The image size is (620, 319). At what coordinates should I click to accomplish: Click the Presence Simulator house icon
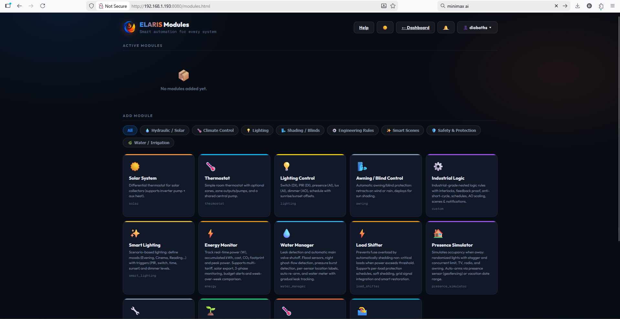tap(438, 233)
